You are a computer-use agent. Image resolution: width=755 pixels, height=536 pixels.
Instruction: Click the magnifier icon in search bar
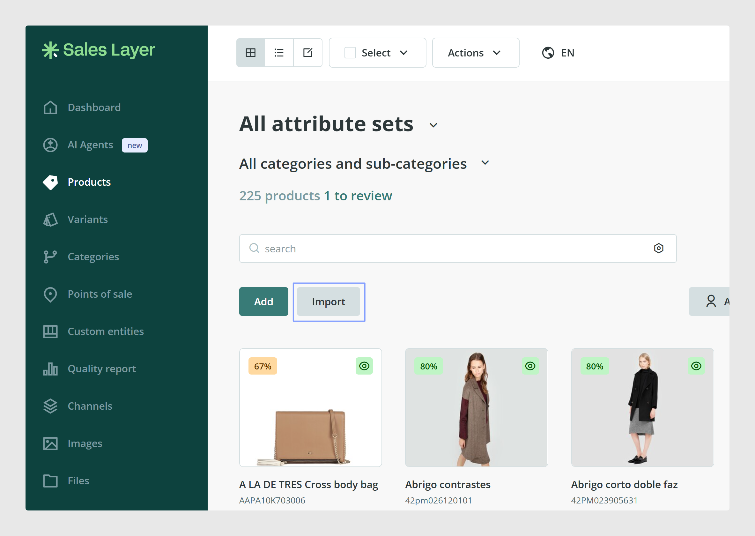(x=254, y=248)
